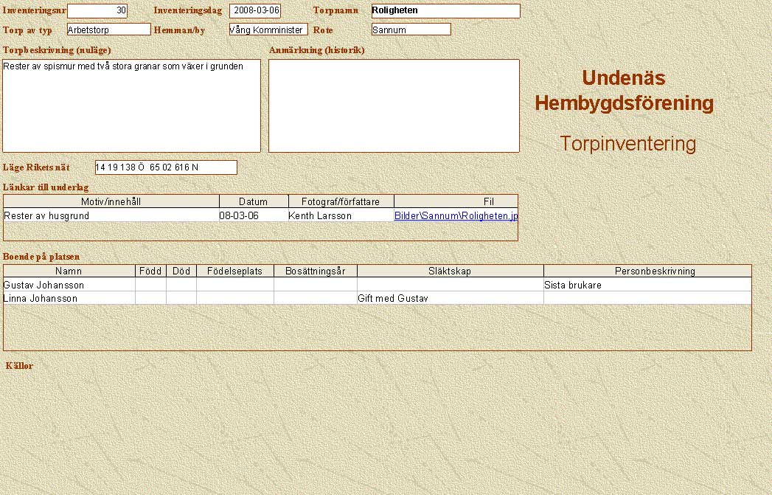772x495 pixels.
Task: Click the Fotograf/författare column header
Action: coord(341,201)
